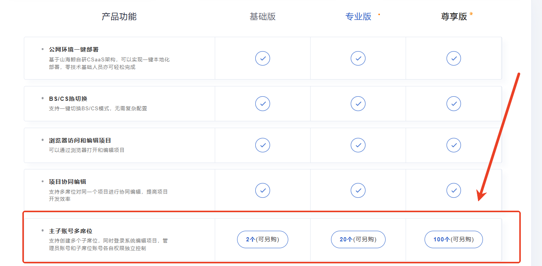Click 尊享版 checkmark for 浏览器访问和编辑项目
Viewport: 542px width, 266px height.
[x=453, y=145]
